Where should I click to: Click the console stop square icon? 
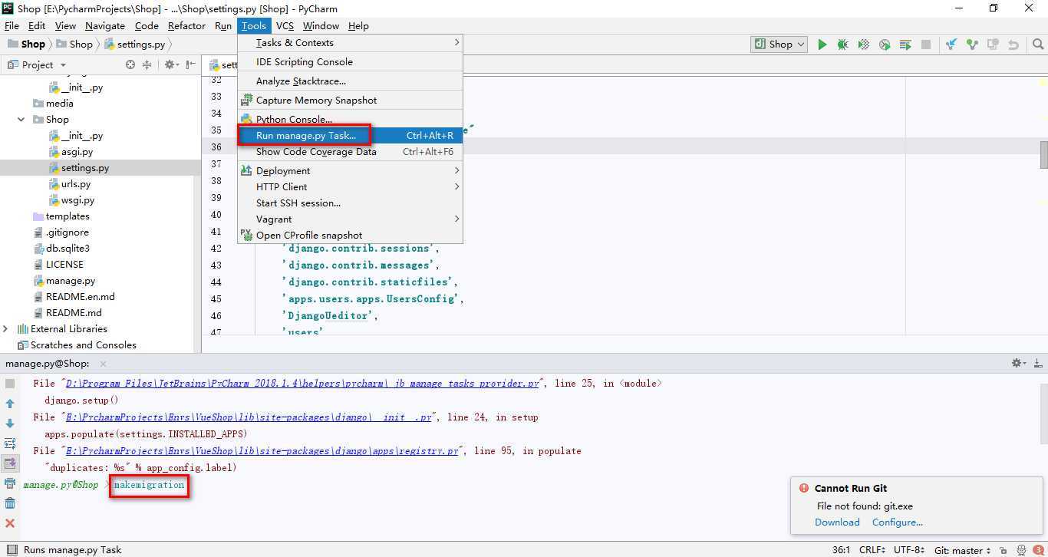pyautogui.click(x=10, y=384)
